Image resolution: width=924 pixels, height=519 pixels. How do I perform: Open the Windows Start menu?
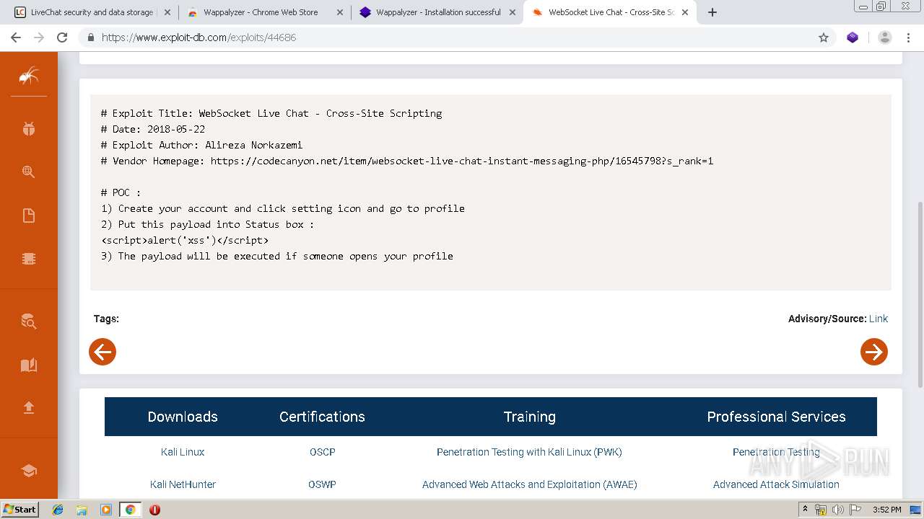coord(19,509)
